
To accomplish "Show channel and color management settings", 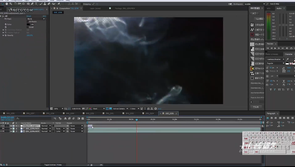I will click(90, 109).
